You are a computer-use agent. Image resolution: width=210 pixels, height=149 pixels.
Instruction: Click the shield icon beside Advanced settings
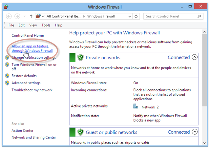(x=7, y=83)
